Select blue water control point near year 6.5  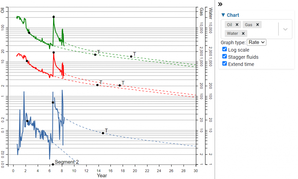pos(53,103)
